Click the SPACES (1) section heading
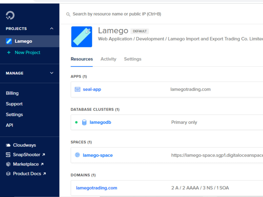Screen dimensions: 263x197 click(x=81, y=142)
